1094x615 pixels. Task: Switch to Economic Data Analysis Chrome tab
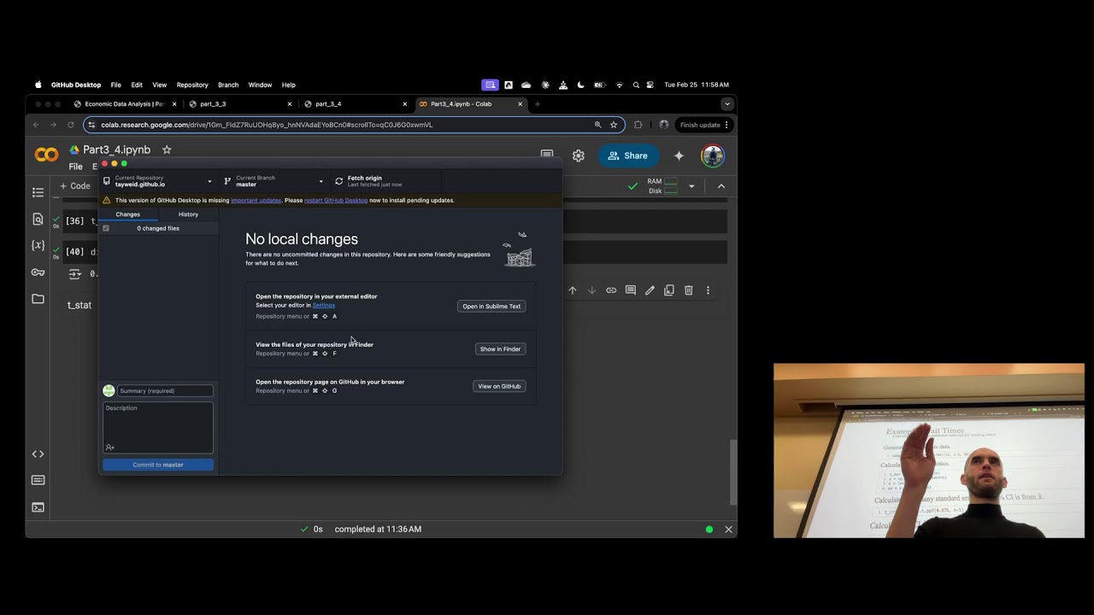124,104
